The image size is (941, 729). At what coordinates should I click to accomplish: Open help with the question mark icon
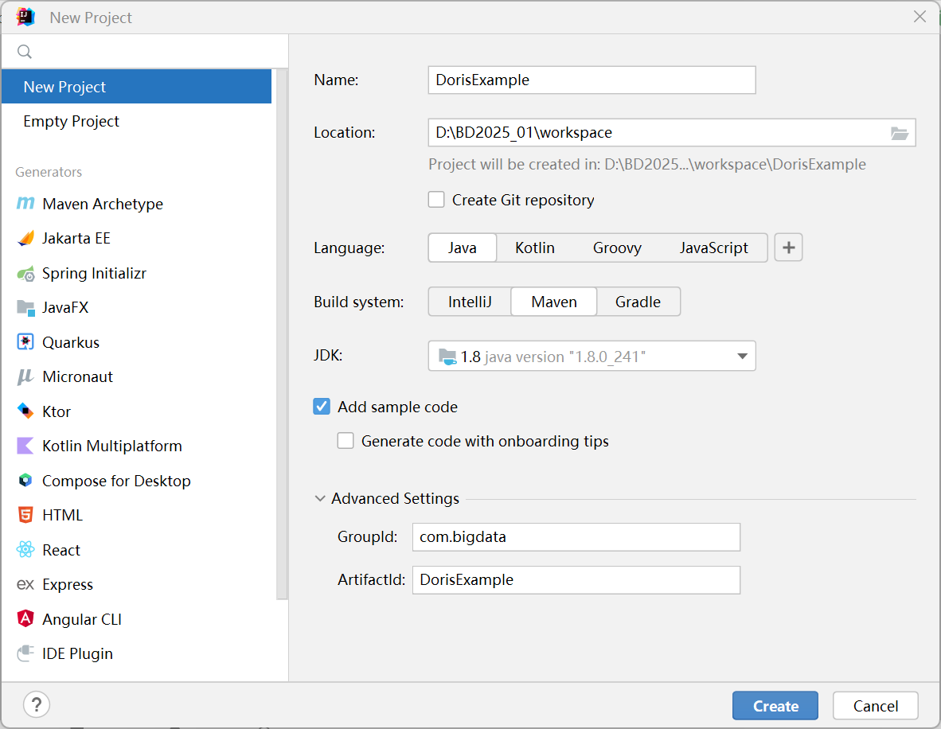[x=37, y=704]
